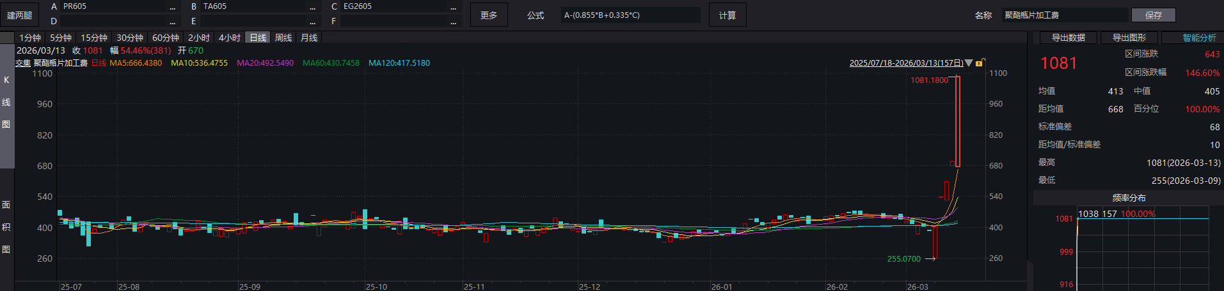Click the date range 2025/07/18-2026/03/13 link
Viewport: 1224px width, 291px height.
906,63
